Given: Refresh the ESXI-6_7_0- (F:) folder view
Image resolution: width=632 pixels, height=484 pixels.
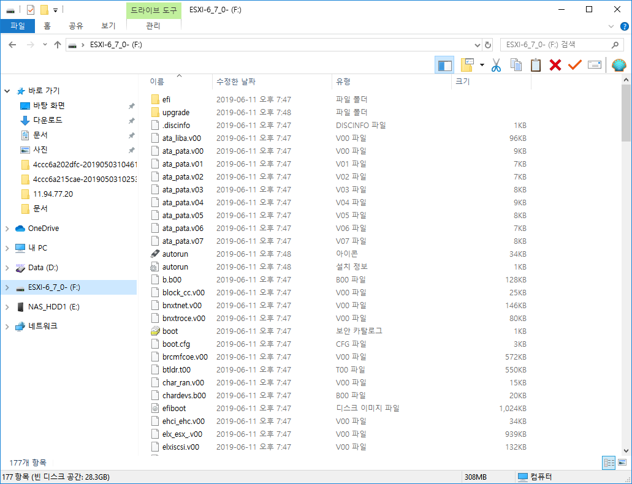Looking at the screenshot, I should pos(488,45).
